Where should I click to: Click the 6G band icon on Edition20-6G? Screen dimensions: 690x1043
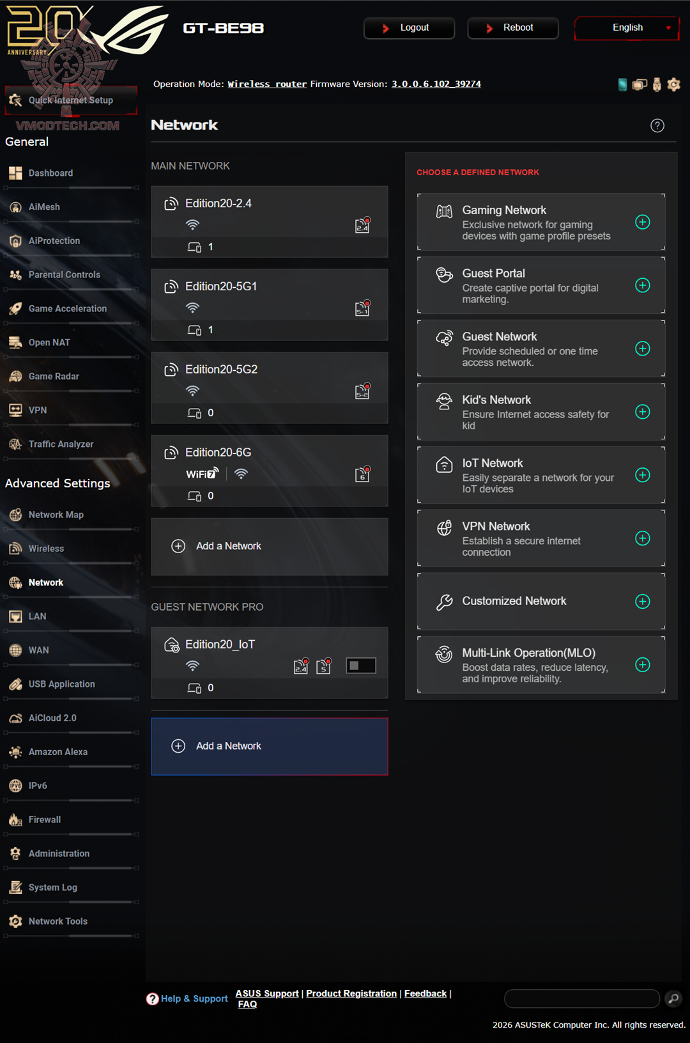[362, 474]
